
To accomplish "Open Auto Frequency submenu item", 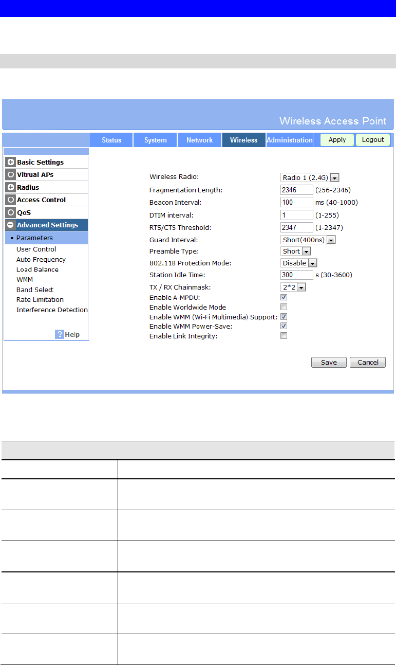I will click(41, 259).
